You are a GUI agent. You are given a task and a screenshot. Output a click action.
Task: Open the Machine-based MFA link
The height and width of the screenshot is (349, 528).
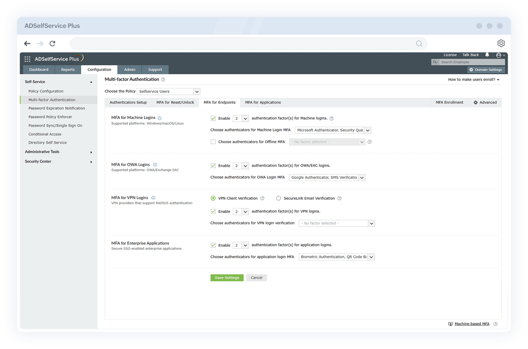tap(472, 323)
